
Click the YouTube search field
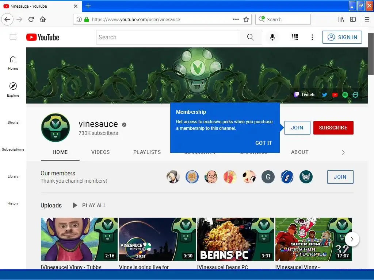click(167, 37)
